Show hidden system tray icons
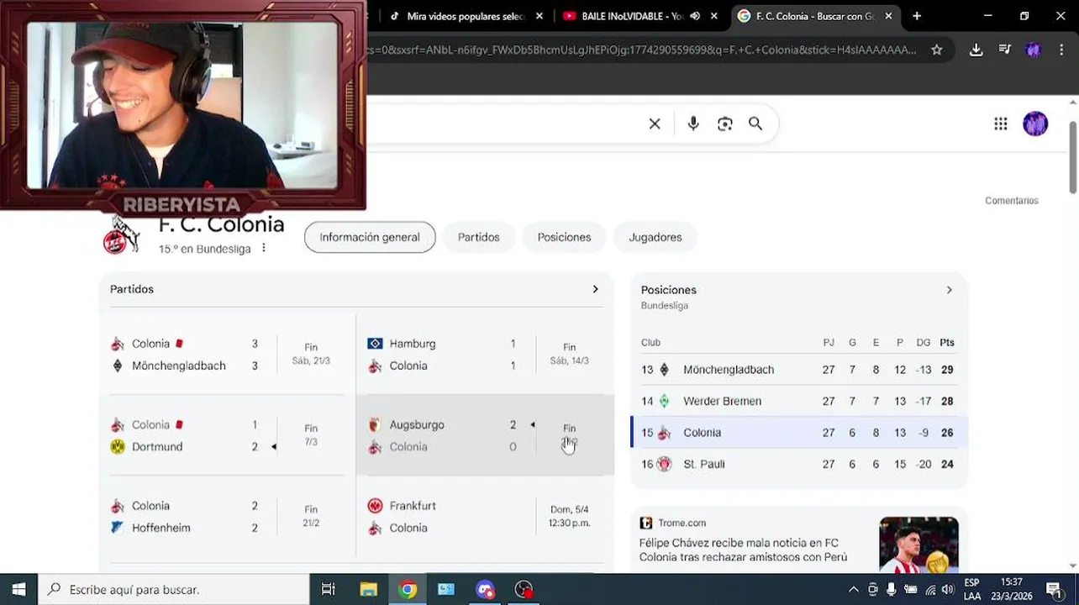The width and height of the screenshot is (1079, 605). pos(854,590)
